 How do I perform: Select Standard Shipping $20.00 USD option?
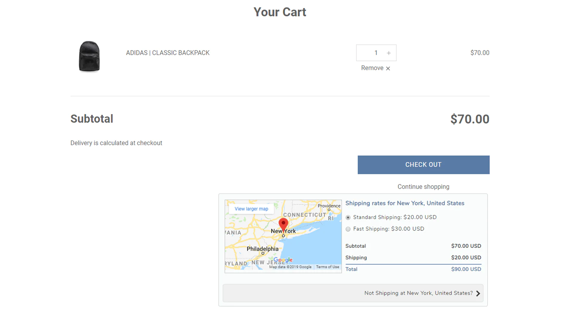click(x=348, y=217)
